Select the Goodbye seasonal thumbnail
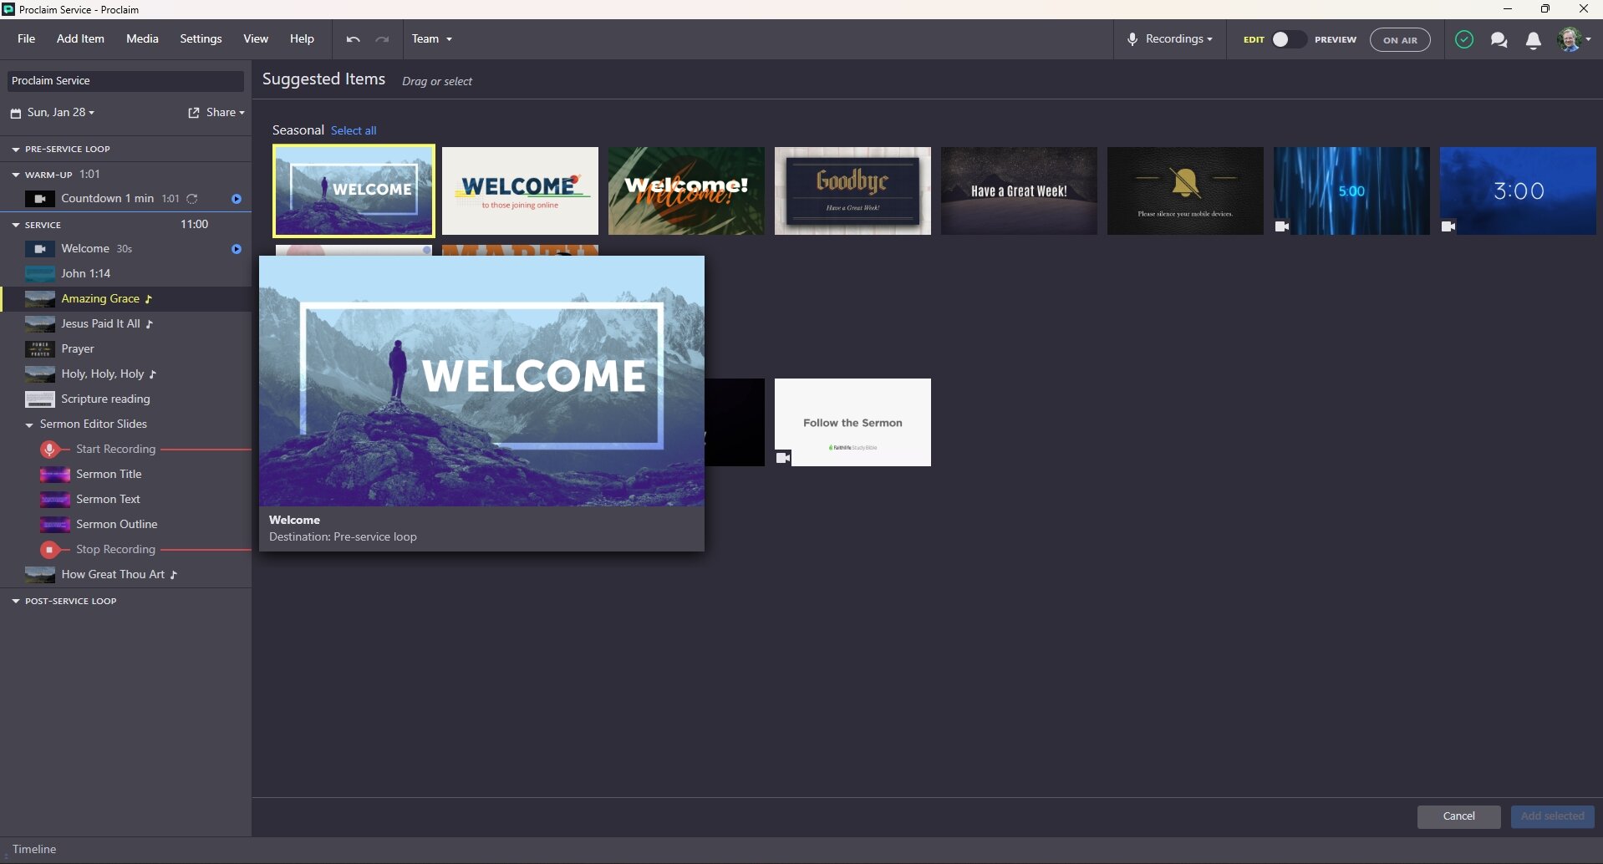The width and height of the screenshot is (1603, 864). [852, 191]
